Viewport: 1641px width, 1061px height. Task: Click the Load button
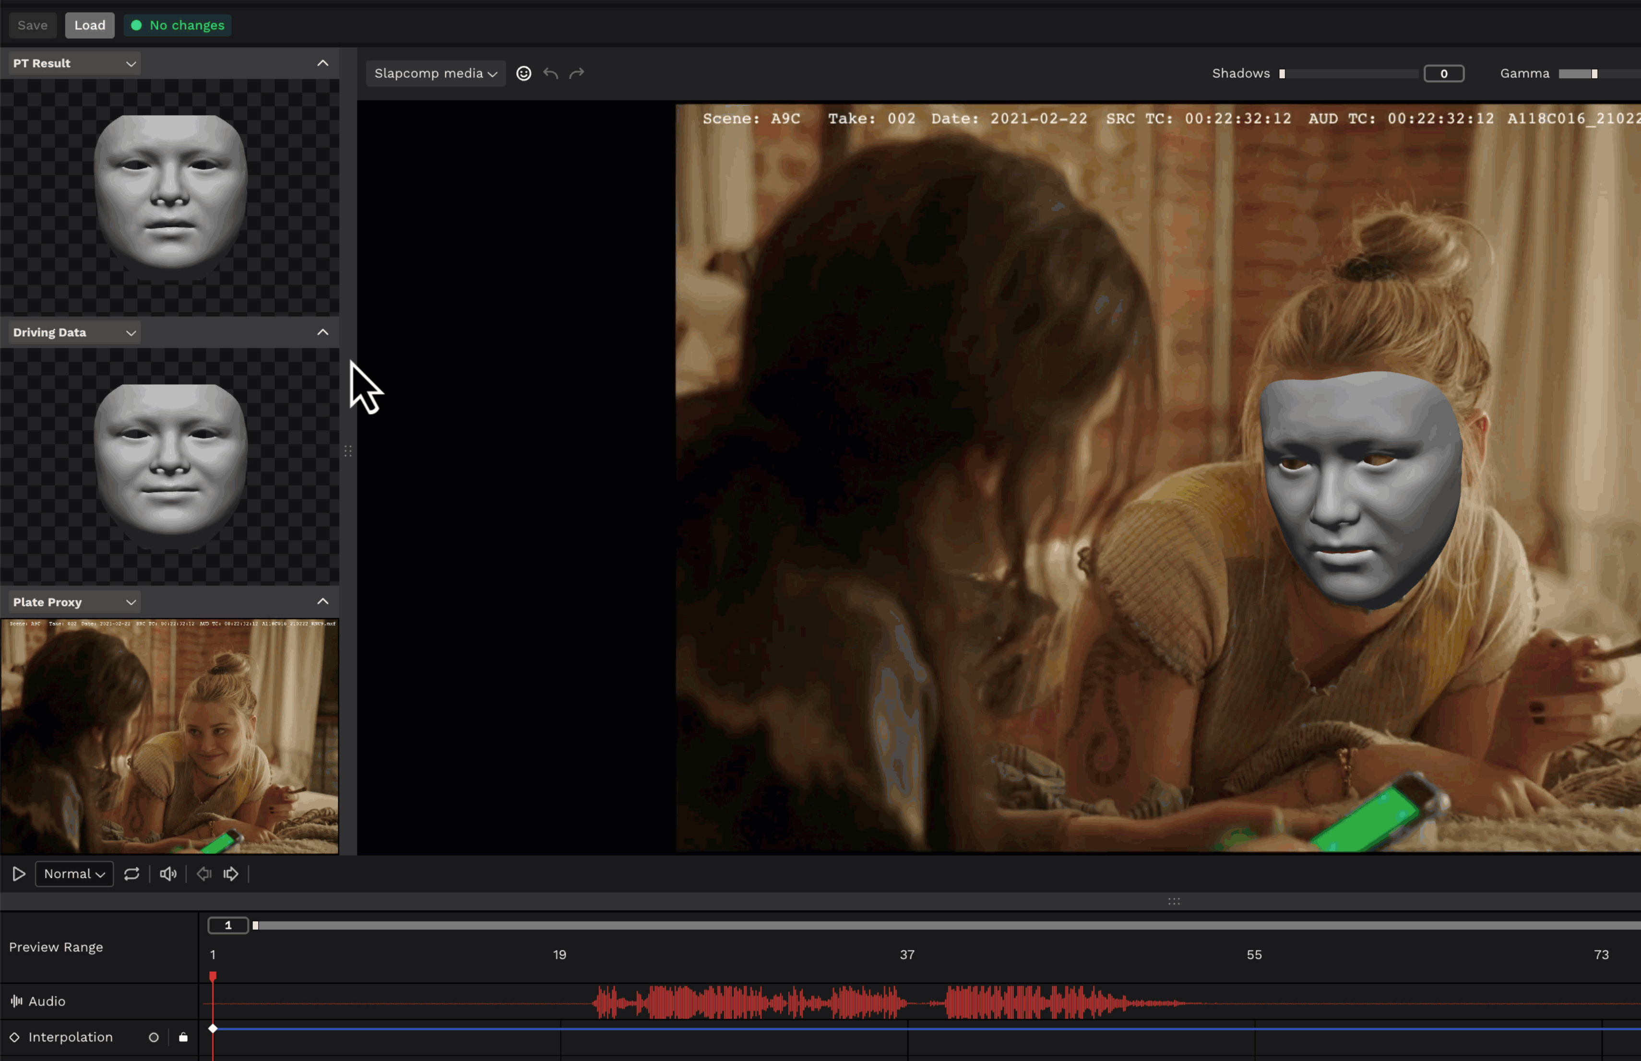[90, 25]
